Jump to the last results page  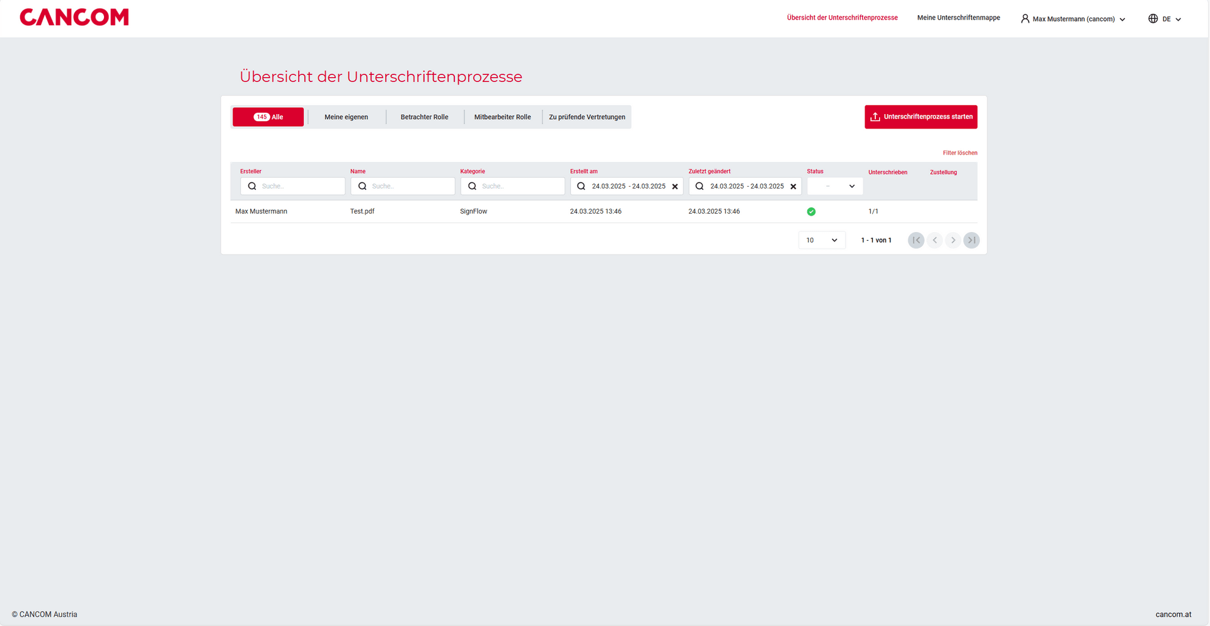(x=971, y=240)
